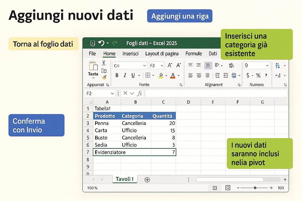Click the Torna al foglio dati label
302x201 pixels.
tap(43, 44)
